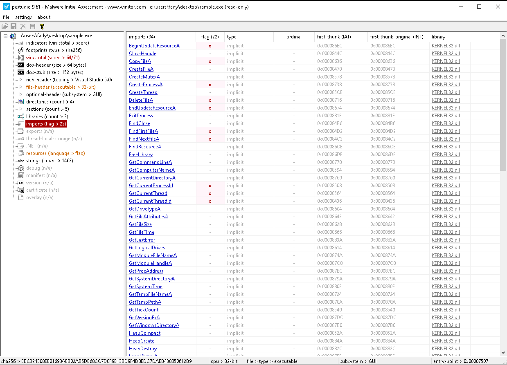Click the virustotal arrow icon
Image resolution: width=507 pixels, height=365 pixels.
21,58
